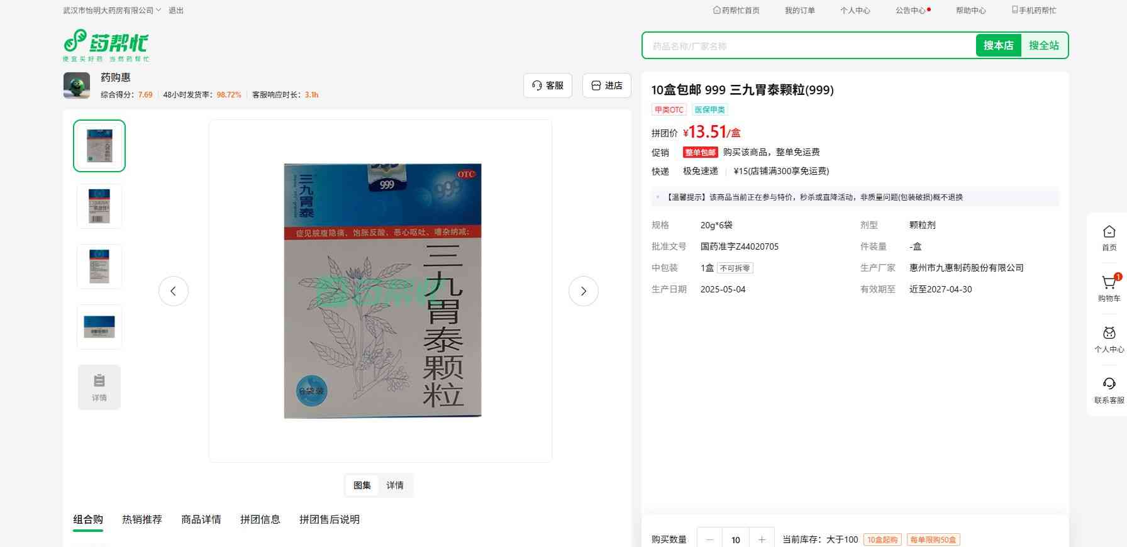Click the 进店 enter store button

[x=607, y=86]
